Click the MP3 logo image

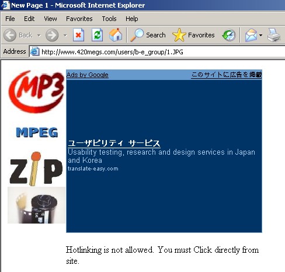click(36, 92)
